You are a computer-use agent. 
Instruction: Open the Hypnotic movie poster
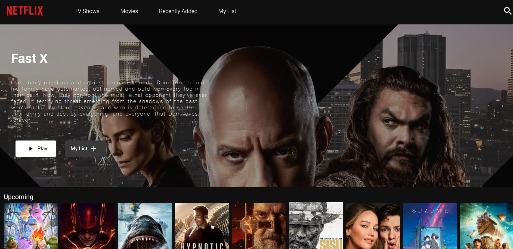(x=202, y=226)
